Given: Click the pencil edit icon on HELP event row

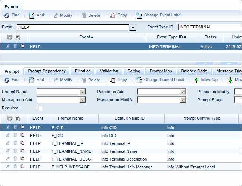Looking at the screenshot, I should [8, 47].
